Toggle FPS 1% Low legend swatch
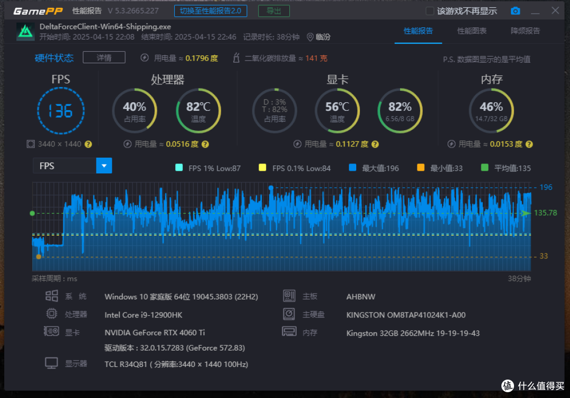 point(179,168)
